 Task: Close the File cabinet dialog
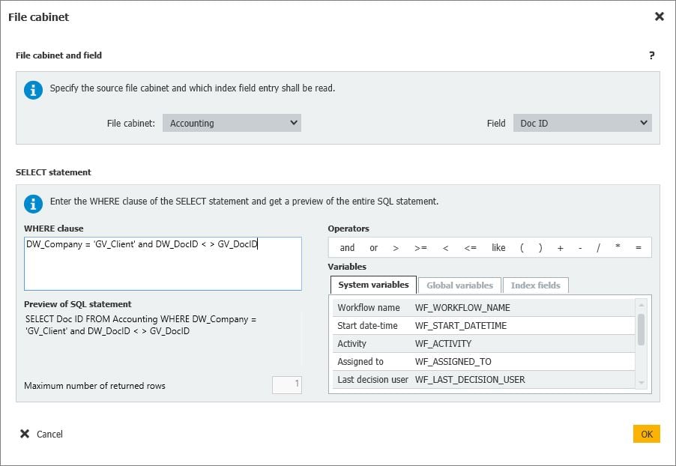[x=659, y=16]
